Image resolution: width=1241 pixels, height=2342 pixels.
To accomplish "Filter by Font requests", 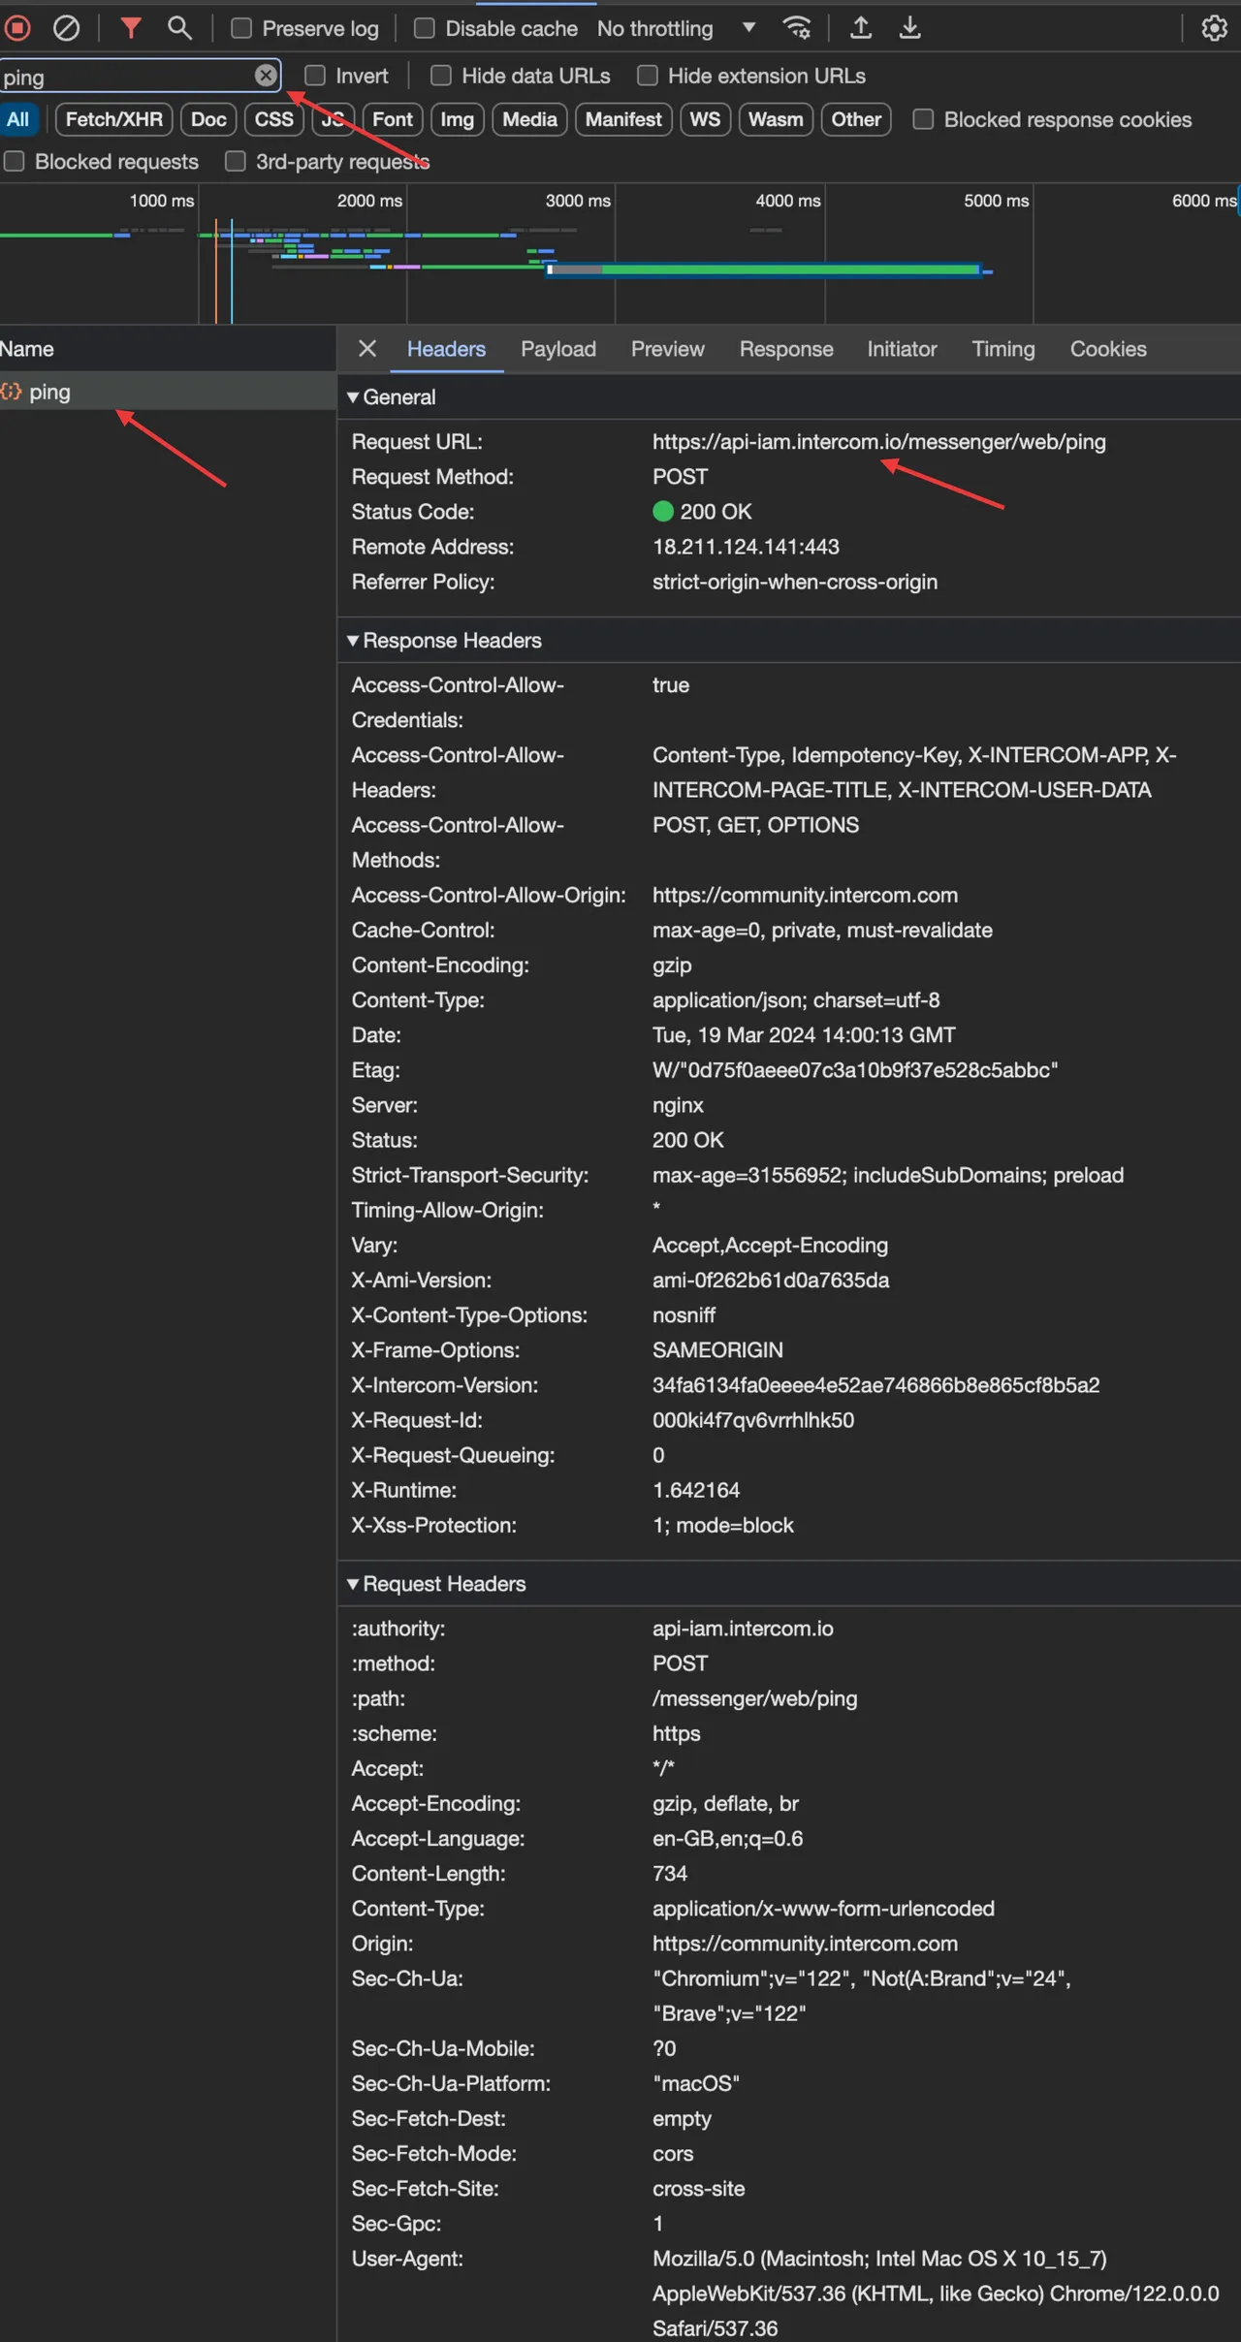I will click(x=393, y=119).
